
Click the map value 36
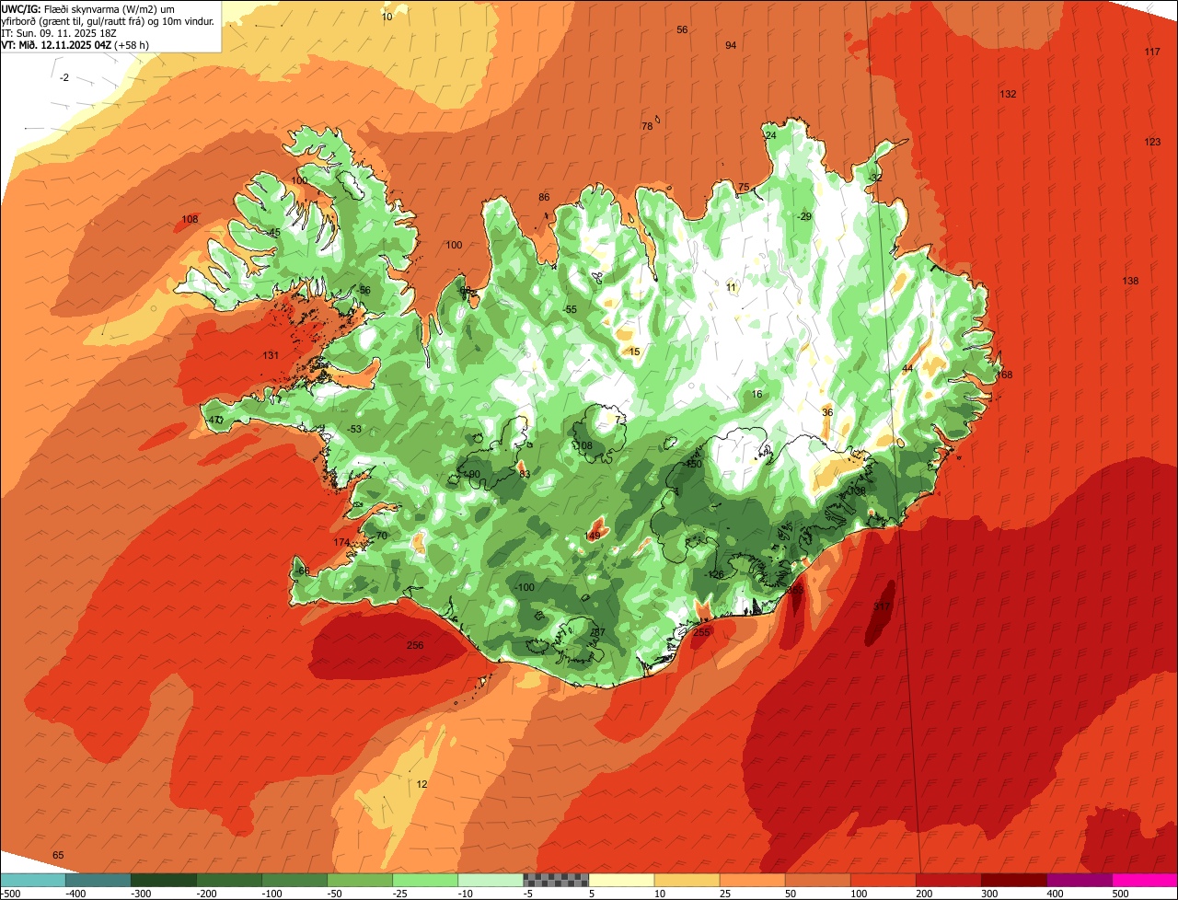pos(827,412)
